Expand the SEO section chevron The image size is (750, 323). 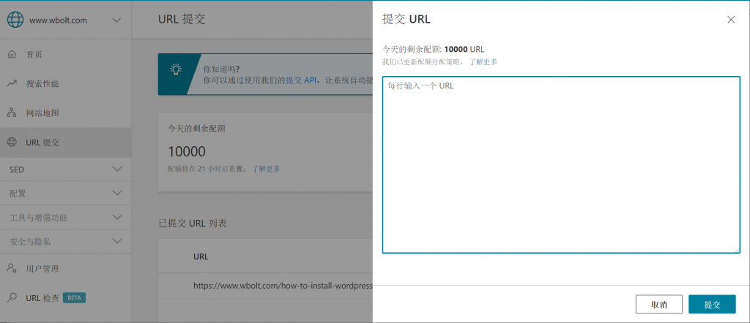pos(117,170)
